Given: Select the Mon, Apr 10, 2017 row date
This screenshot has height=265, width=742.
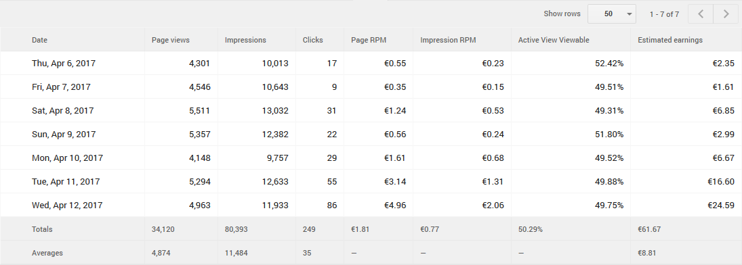Looking at the screenshot, I should (x=67, y=158).
